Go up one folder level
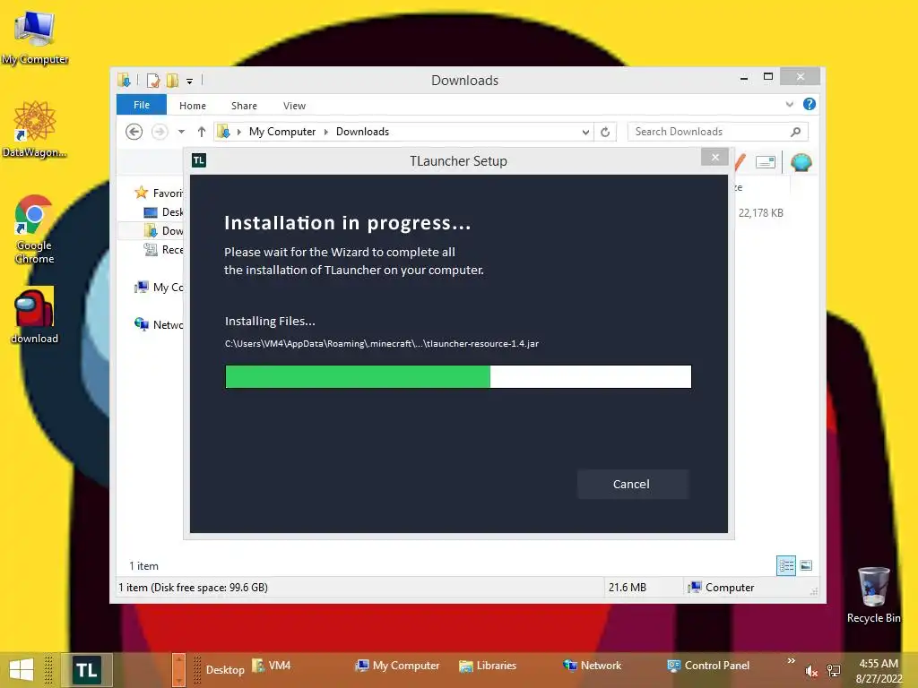Image resolution: width=918 pixels, height=688 pixels. pyautogui.click(x=202, y=132)
